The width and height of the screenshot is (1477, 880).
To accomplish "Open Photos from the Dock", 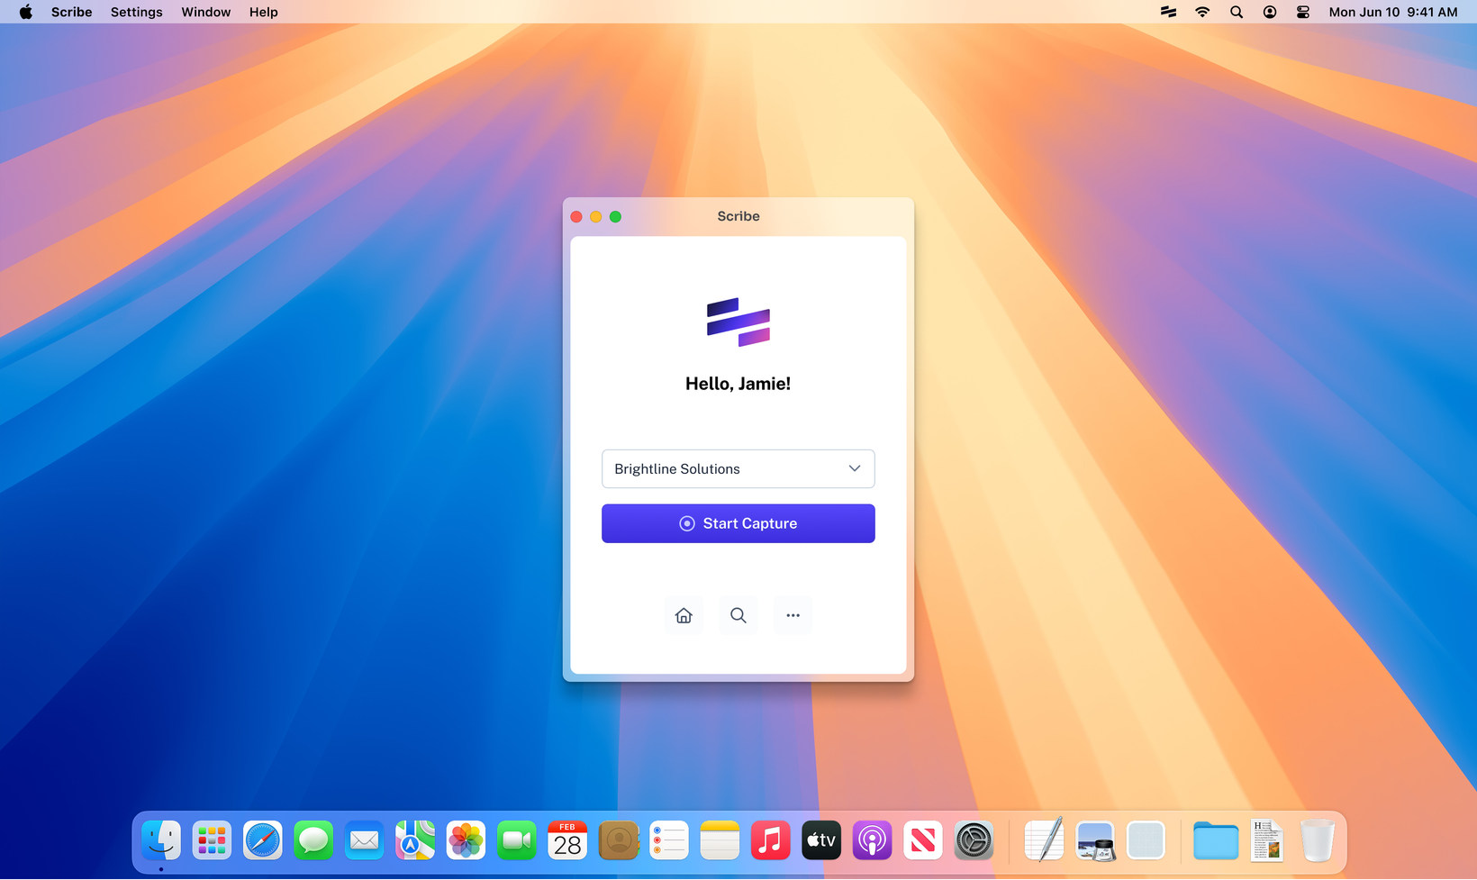I will tap(466, 841).
